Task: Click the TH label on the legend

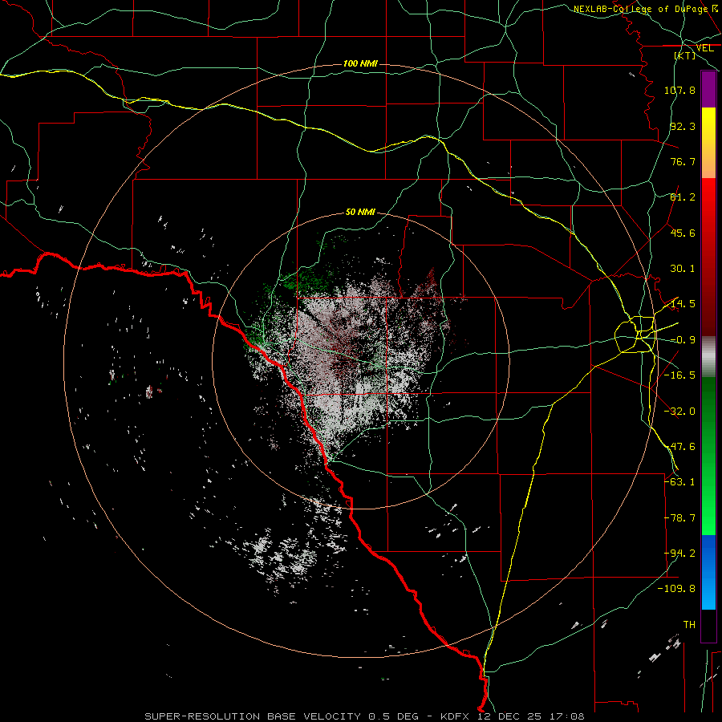Action: coord(689,625)
